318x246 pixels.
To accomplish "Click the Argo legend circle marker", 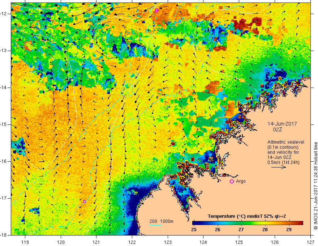I will pos(232,182).
